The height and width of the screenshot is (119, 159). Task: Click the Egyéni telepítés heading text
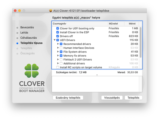[76, 18]
